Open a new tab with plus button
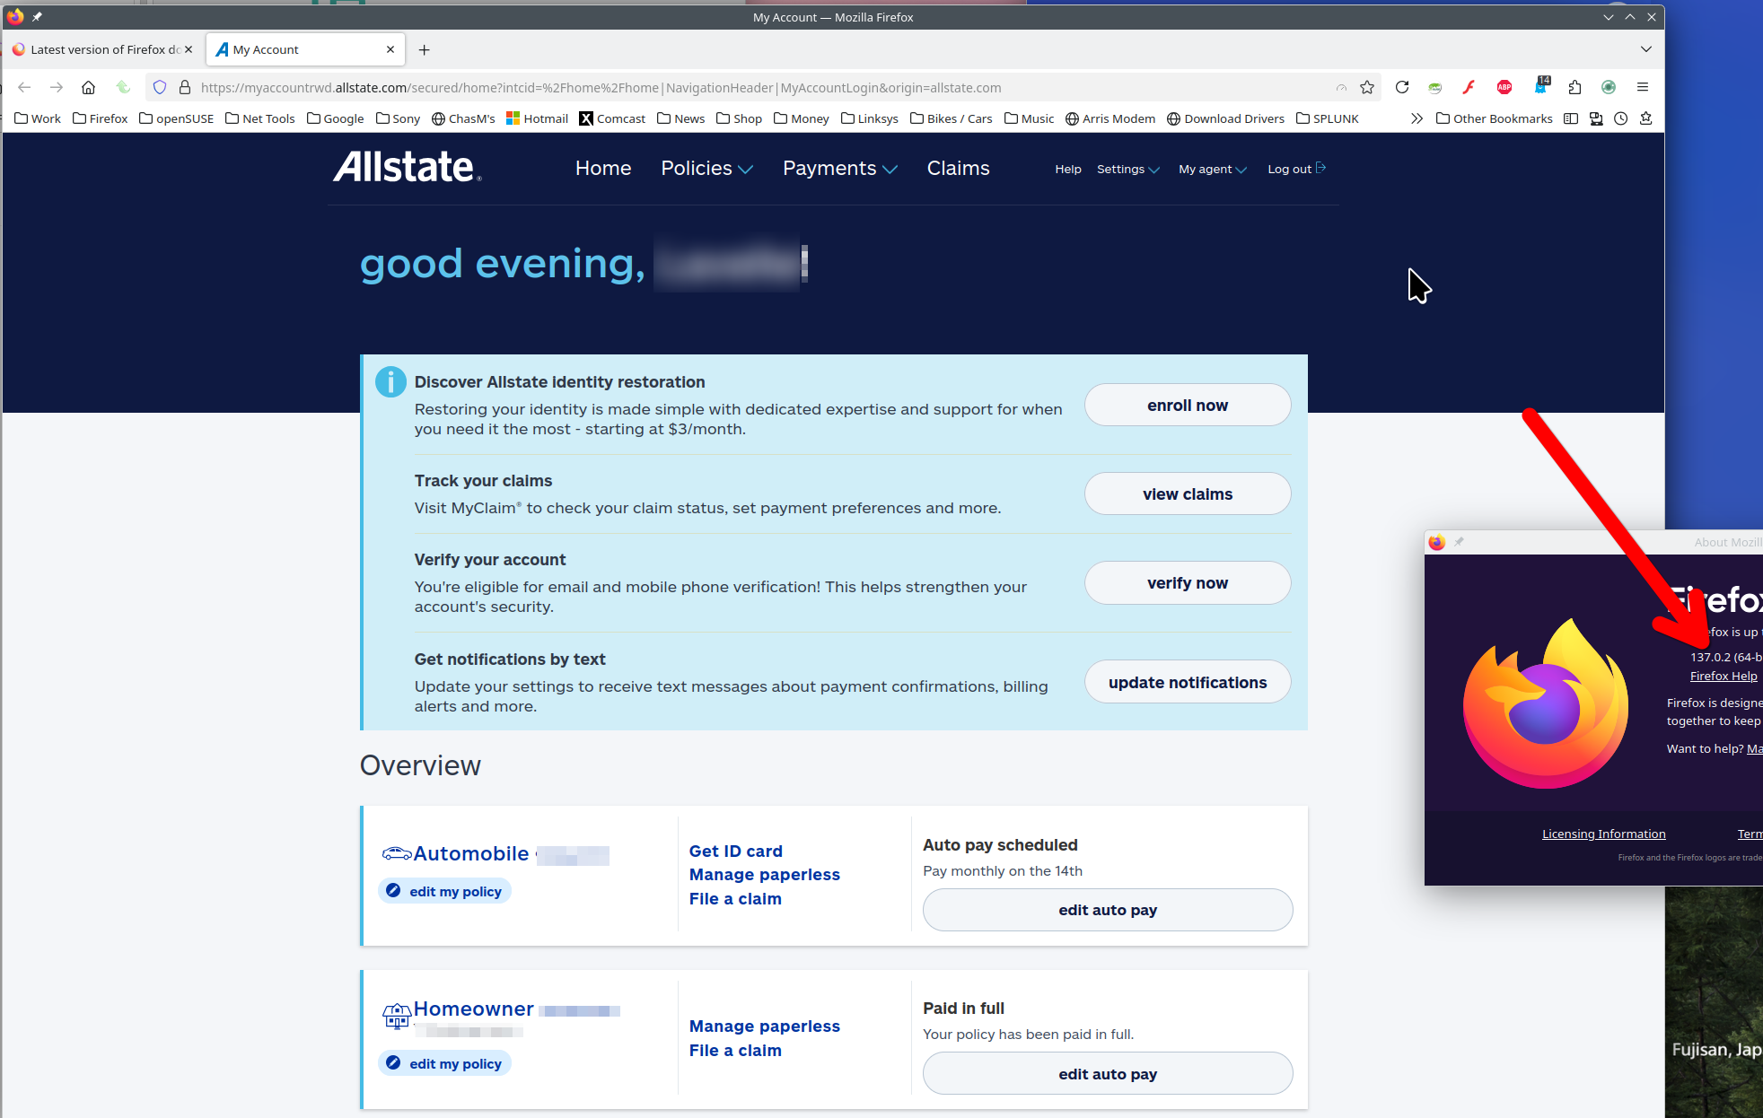The height and width of the screenshot is (1118, 1763). tap(425, 49)
